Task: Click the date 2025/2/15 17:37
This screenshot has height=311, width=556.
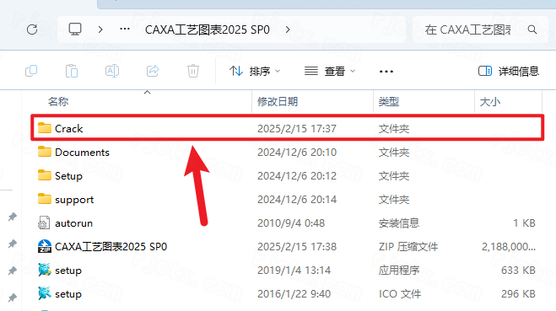Action: (x=297, y=129)
